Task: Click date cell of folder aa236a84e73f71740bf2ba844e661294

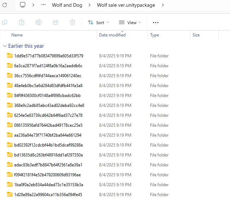Action: coord(115,135)
